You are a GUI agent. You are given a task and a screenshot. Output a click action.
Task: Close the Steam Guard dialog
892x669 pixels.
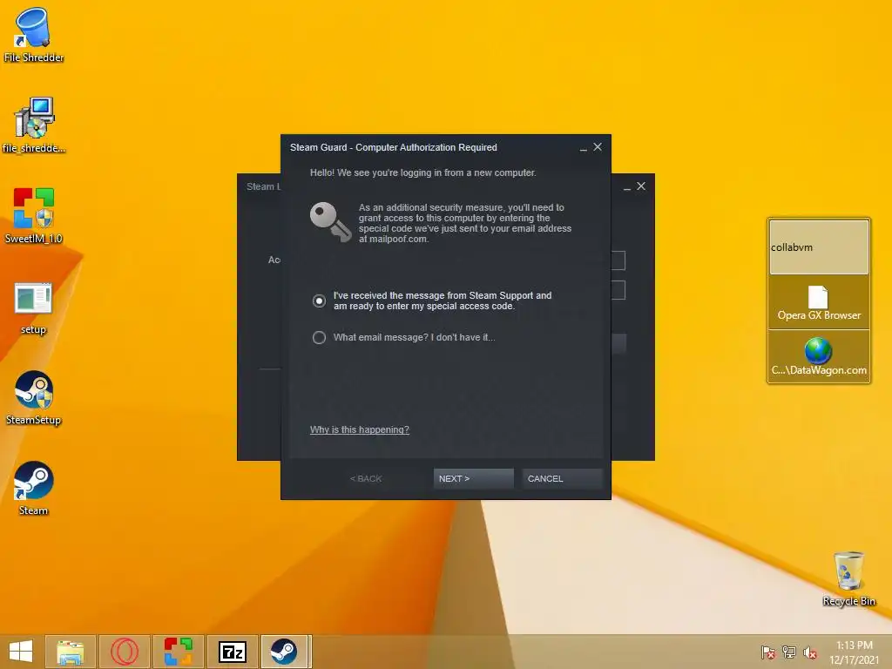[598, 146]
